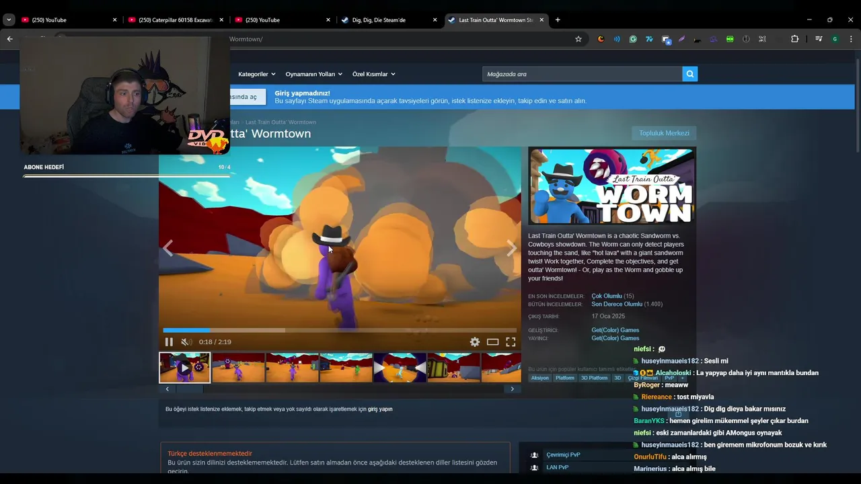Pause the game trailer video
861x484 pixels.
pyautogui.click(x=169, y=342)
